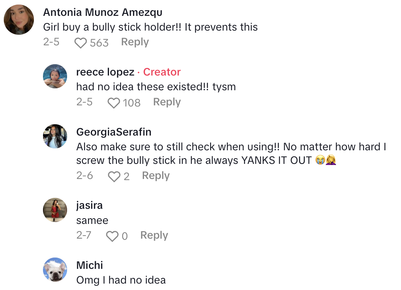Reply to GeorgiaSerafin's bully stick comment
This screenshot has width=401, height=290.
(x=155, y=175)
